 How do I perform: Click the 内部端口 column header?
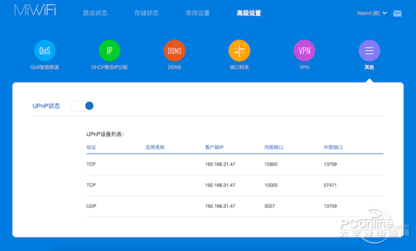point(274,147)
